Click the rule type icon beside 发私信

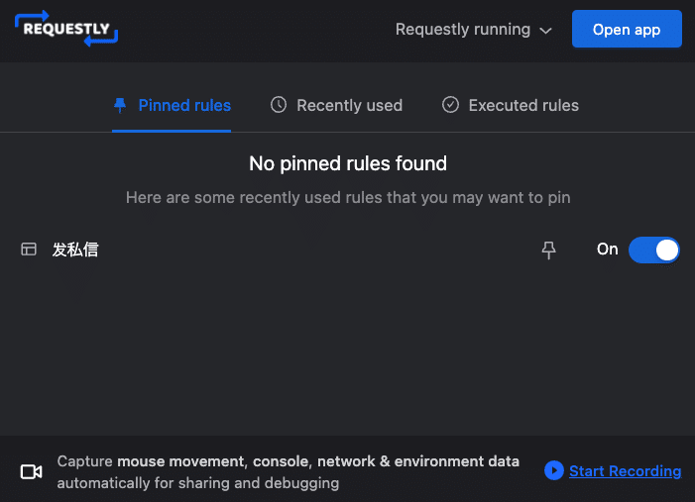pos(29,250)
